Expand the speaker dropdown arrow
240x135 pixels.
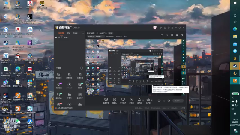tap(152, 100)
